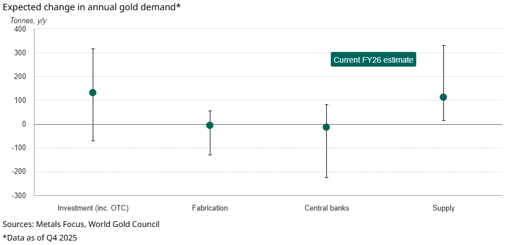
Task: Select the Central banks axis label
Action: (x=326, y=208)
